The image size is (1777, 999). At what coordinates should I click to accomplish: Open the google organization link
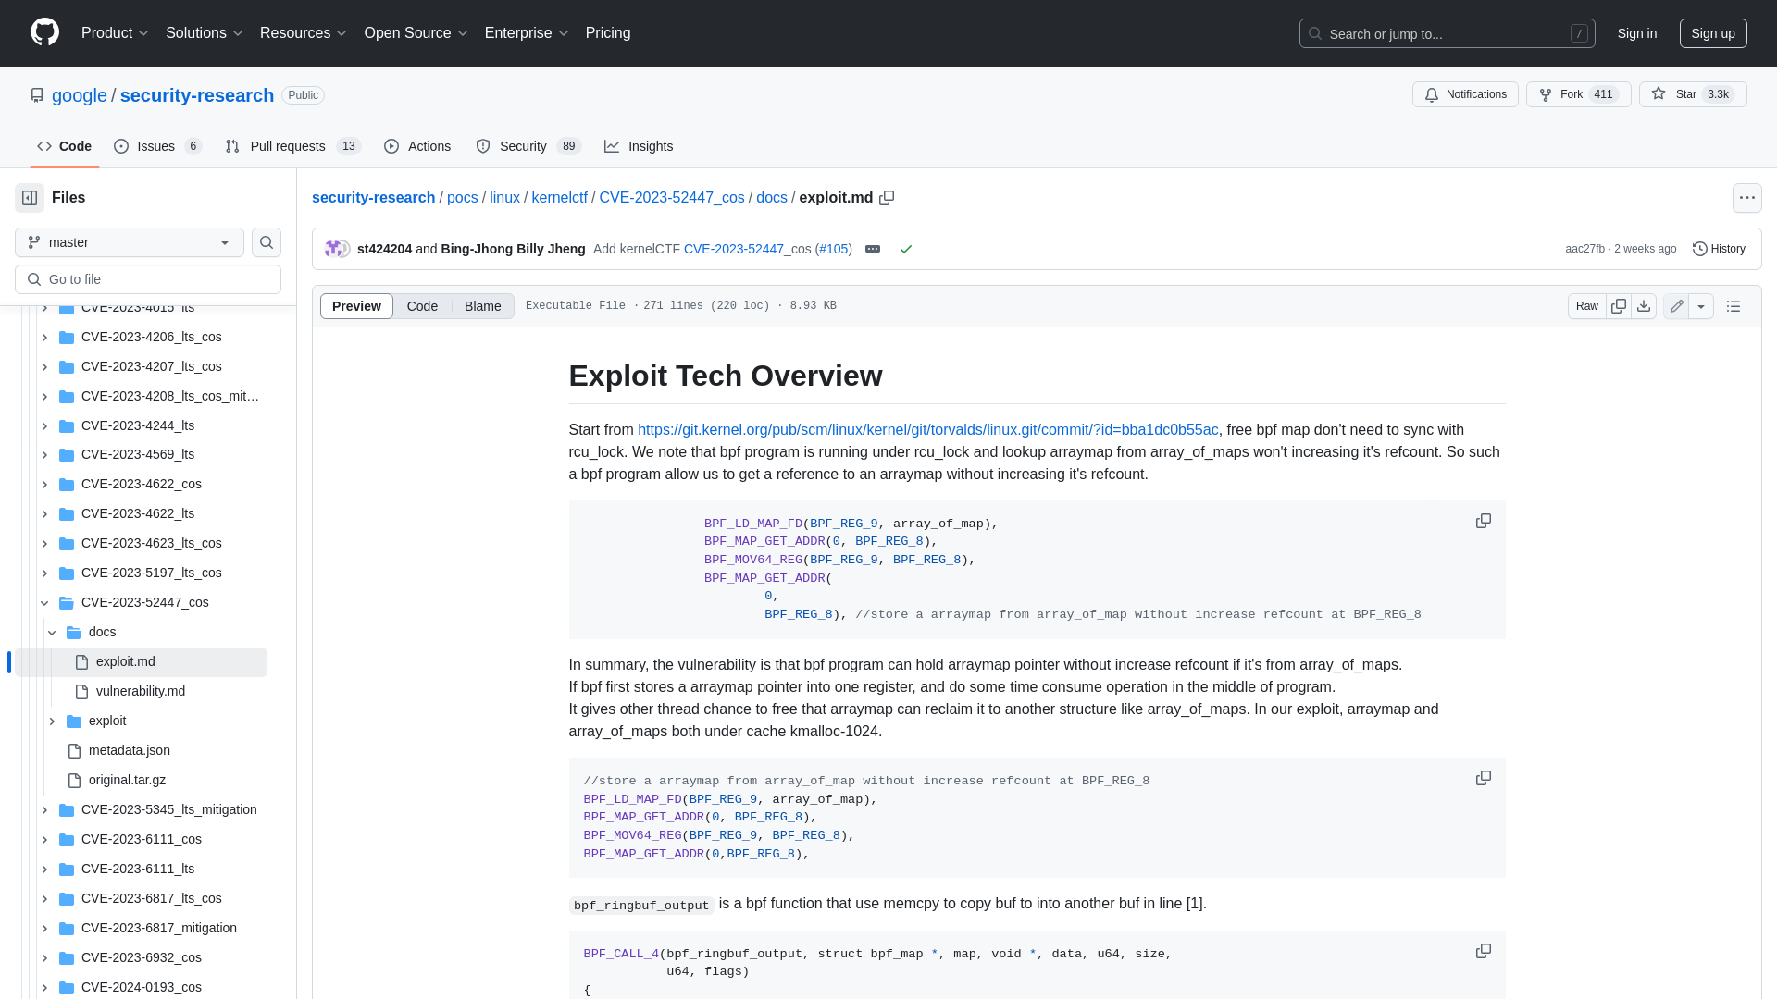(x=80, y=95)
